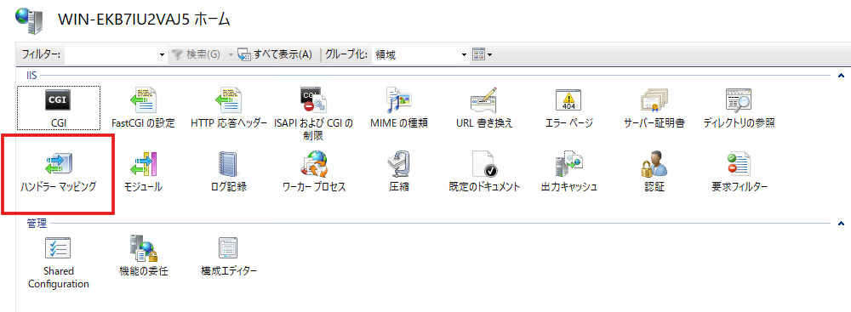Open the フィルター dropdown arrow
Image resolution: width=851 pixels, height=312 pixels.
pos(162,54)
